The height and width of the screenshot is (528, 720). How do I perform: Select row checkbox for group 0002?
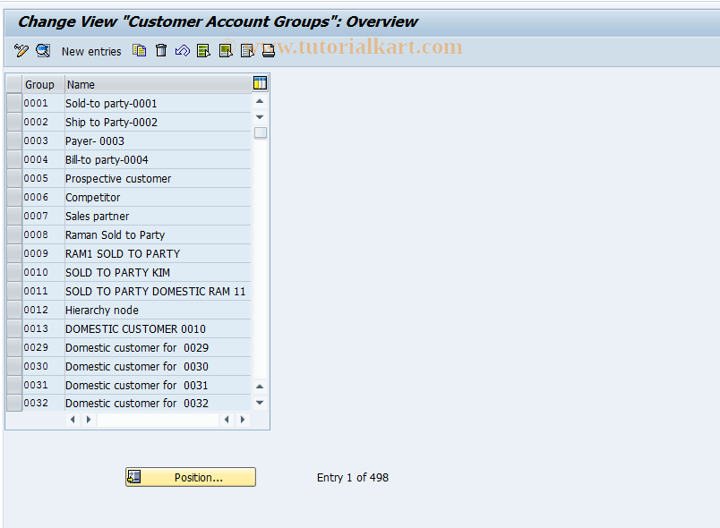pyautogui.click(x=14, y=122)
